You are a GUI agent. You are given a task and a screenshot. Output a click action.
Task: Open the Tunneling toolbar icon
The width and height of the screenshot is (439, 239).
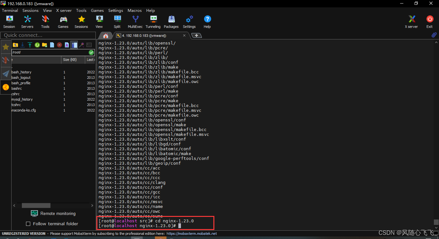click(x=153, y=22)
